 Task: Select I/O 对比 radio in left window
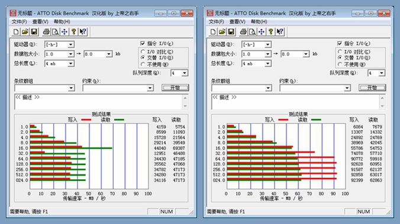coord(143,52)
